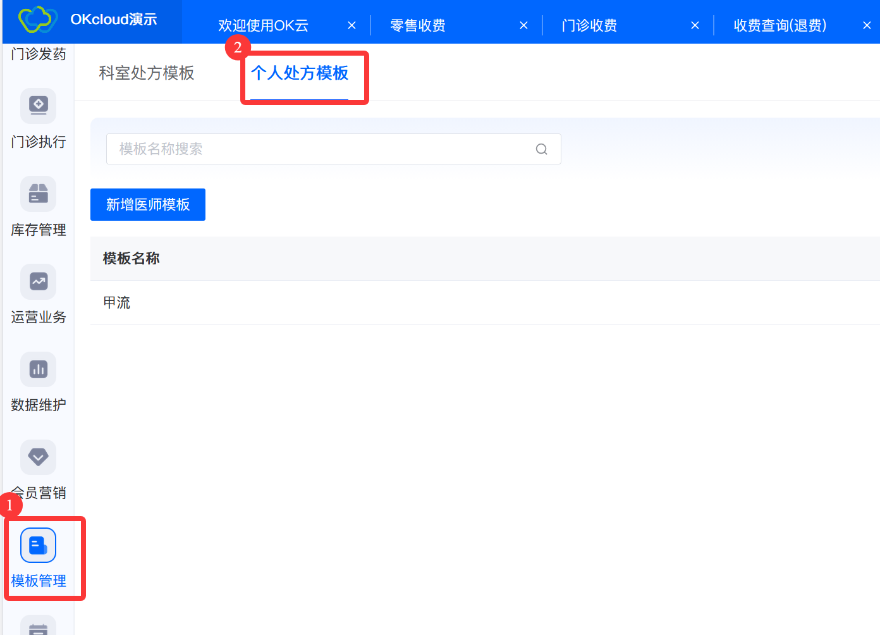This screenshot has height=635, width=880.
Task: Open the 门诊收费 tab
Action: [x=589, y=25]
